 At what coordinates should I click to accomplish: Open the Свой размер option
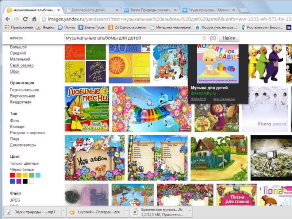(x=22, y=65)
